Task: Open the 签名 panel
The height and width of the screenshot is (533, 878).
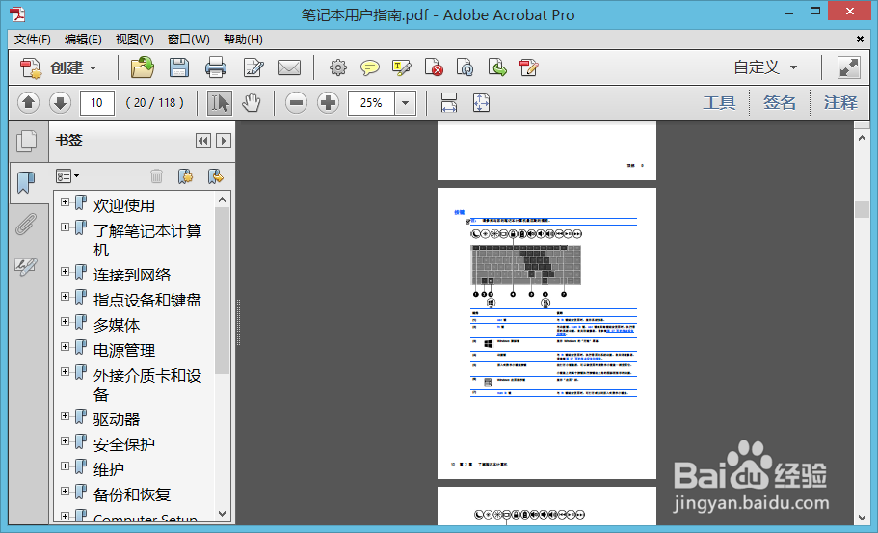Action: pyautogui.click(x=780, y=103)
